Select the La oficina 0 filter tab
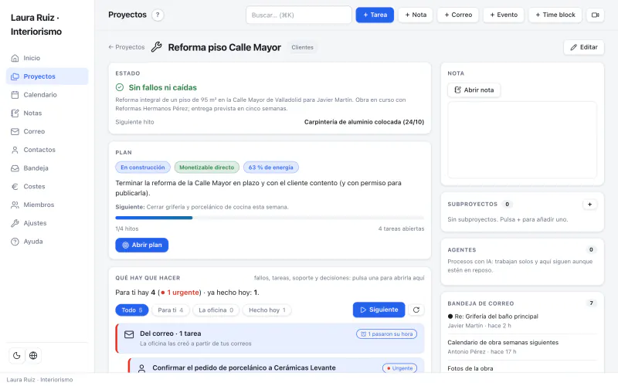The image size is (618, 386). [x=216, y=310]
